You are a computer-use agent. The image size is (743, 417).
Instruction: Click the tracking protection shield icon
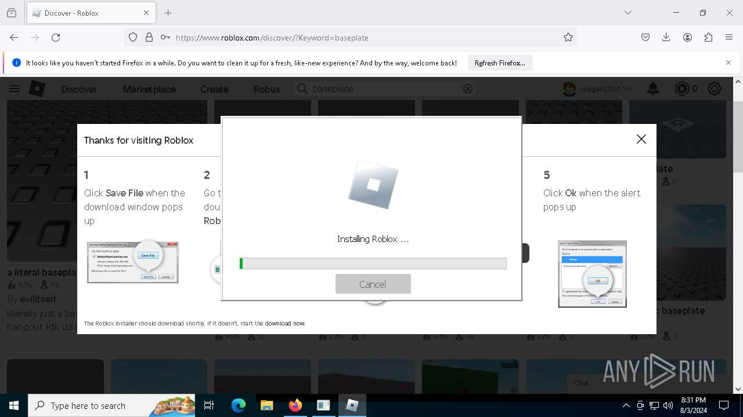(x=133, y=37)
